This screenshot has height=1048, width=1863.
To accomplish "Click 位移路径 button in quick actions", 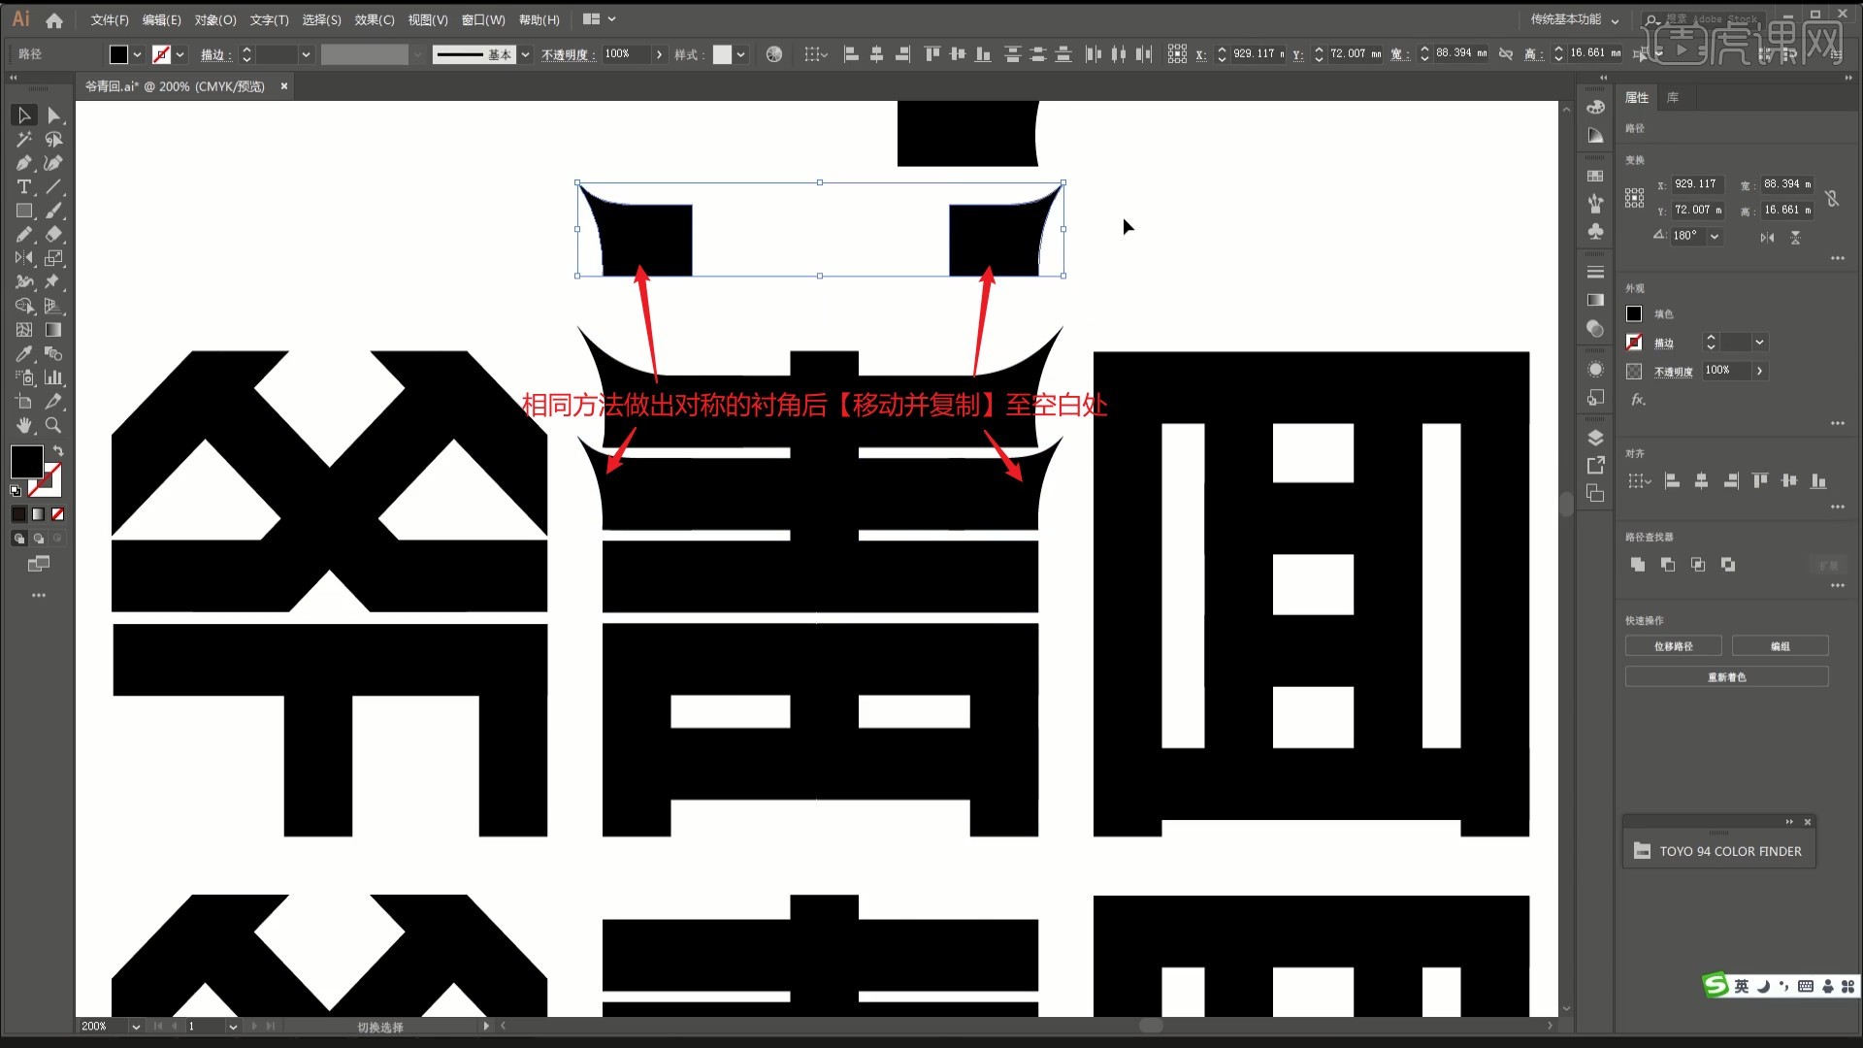I will [1674, 646].
